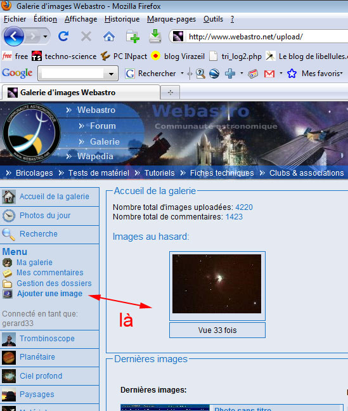Open the blog Virazeil bookmark
Image resolution: width=348 pixels, height=411 pixels.
click(x=178, y=56)
